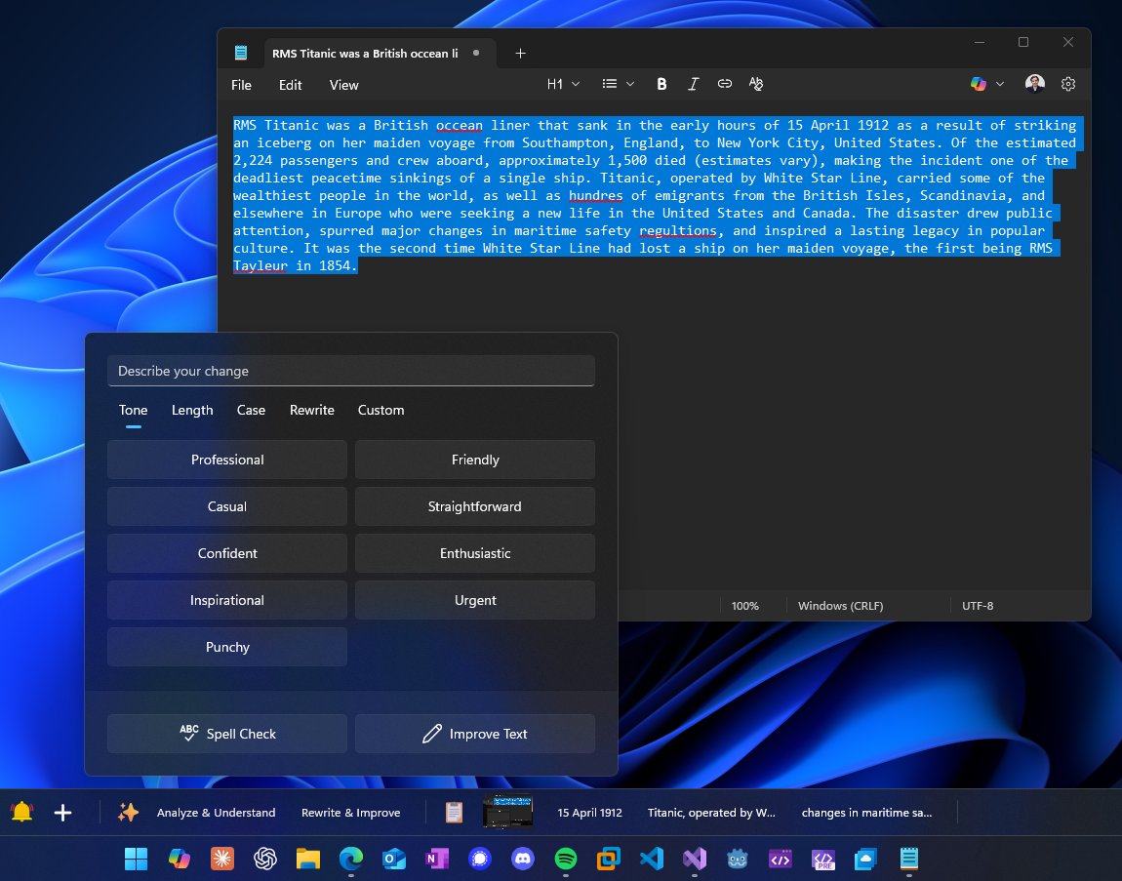This screenshot has height=881, width=1122.
Task: Open the clipboard icon in the bar
Action: pyautogui.click(x=454, y=813)
